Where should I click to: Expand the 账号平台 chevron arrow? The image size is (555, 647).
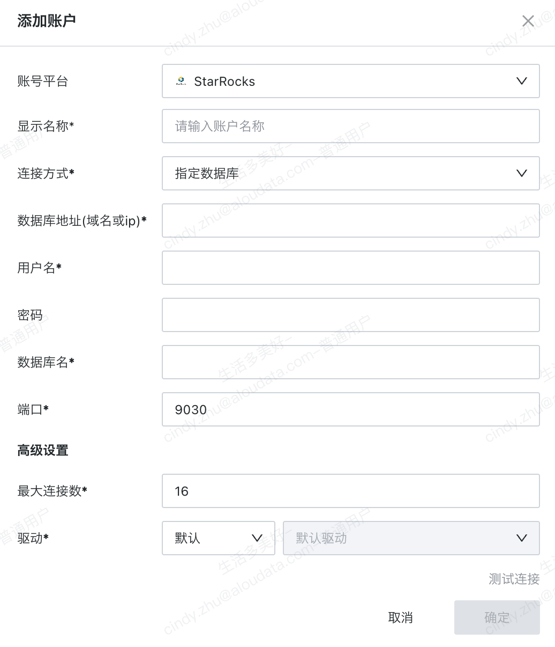tap(521, 82)
